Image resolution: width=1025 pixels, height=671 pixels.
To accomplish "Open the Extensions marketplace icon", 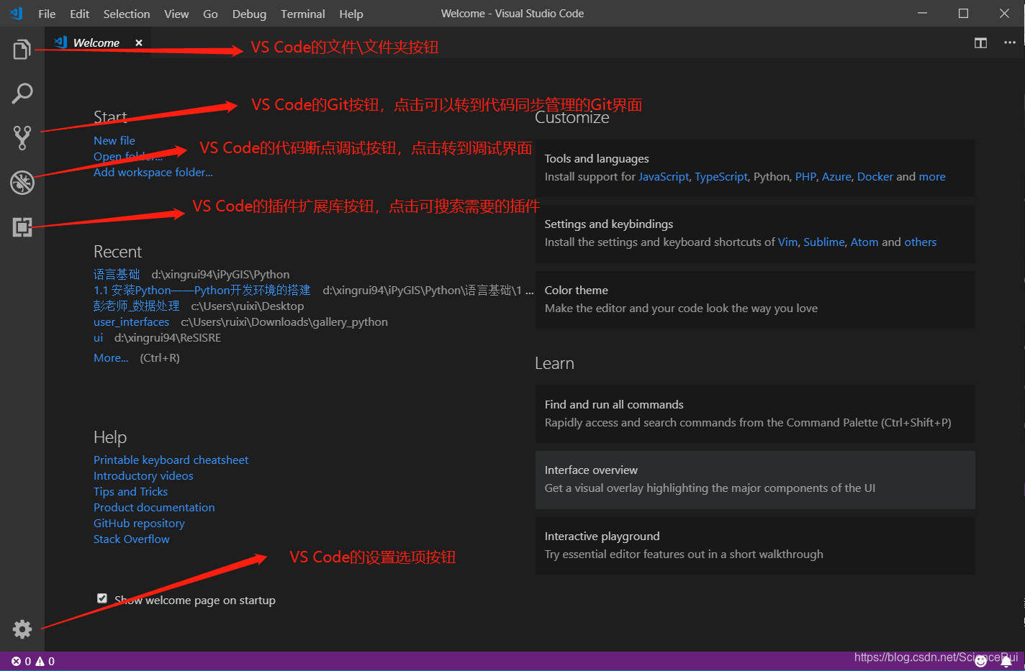I will 22,227.
